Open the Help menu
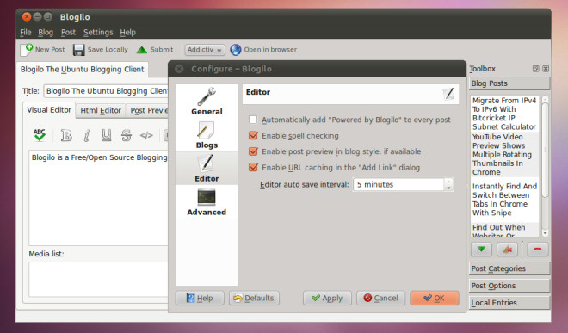 [127, 32]
